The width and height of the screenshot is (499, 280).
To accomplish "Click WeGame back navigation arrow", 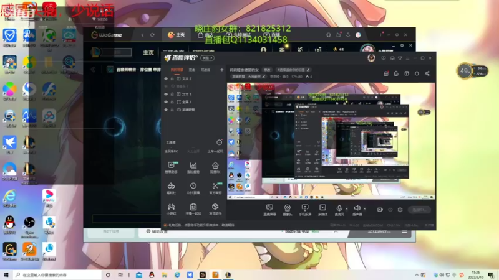I will point(142,35).
